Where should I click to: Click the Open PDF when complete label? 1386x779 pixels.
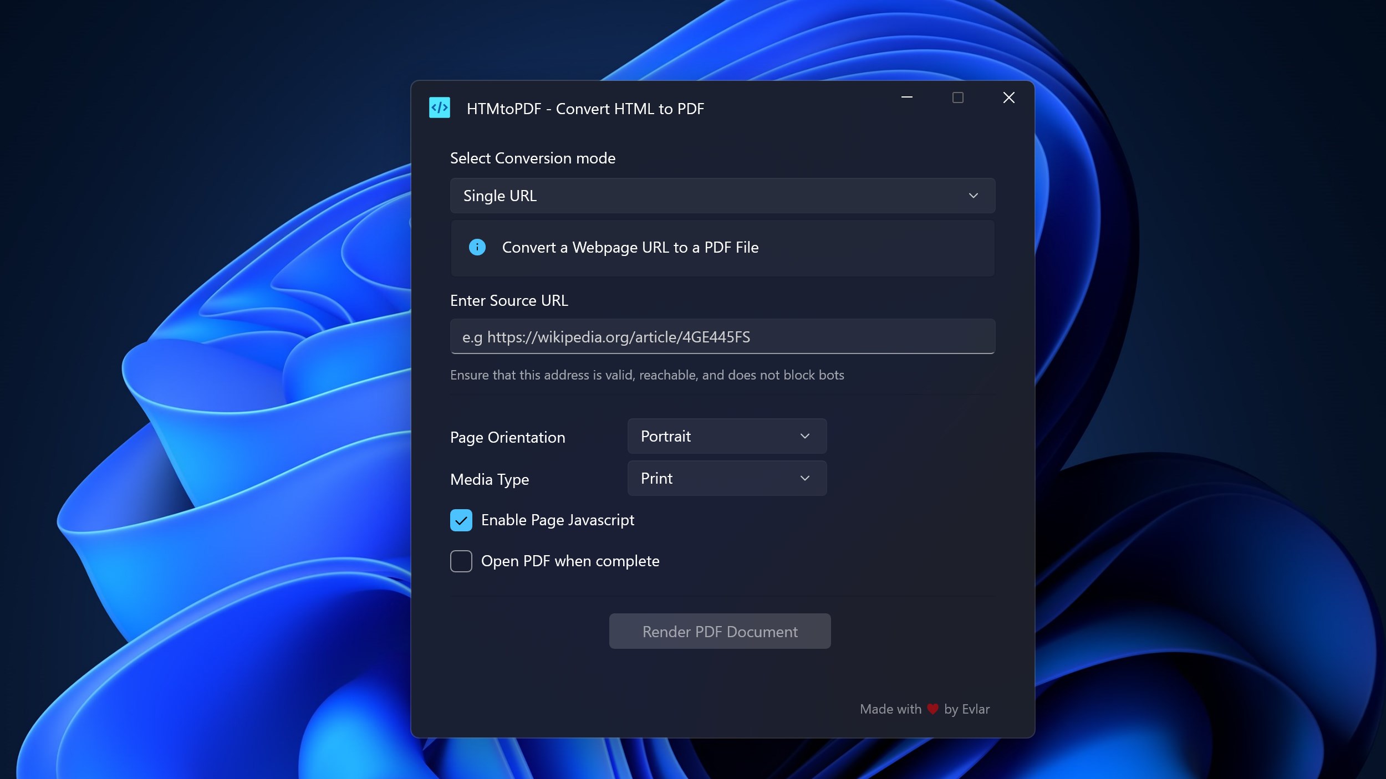coord(570,561)
